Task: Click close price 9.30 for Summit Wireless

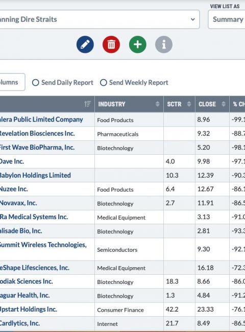Action: click(204, 249)
